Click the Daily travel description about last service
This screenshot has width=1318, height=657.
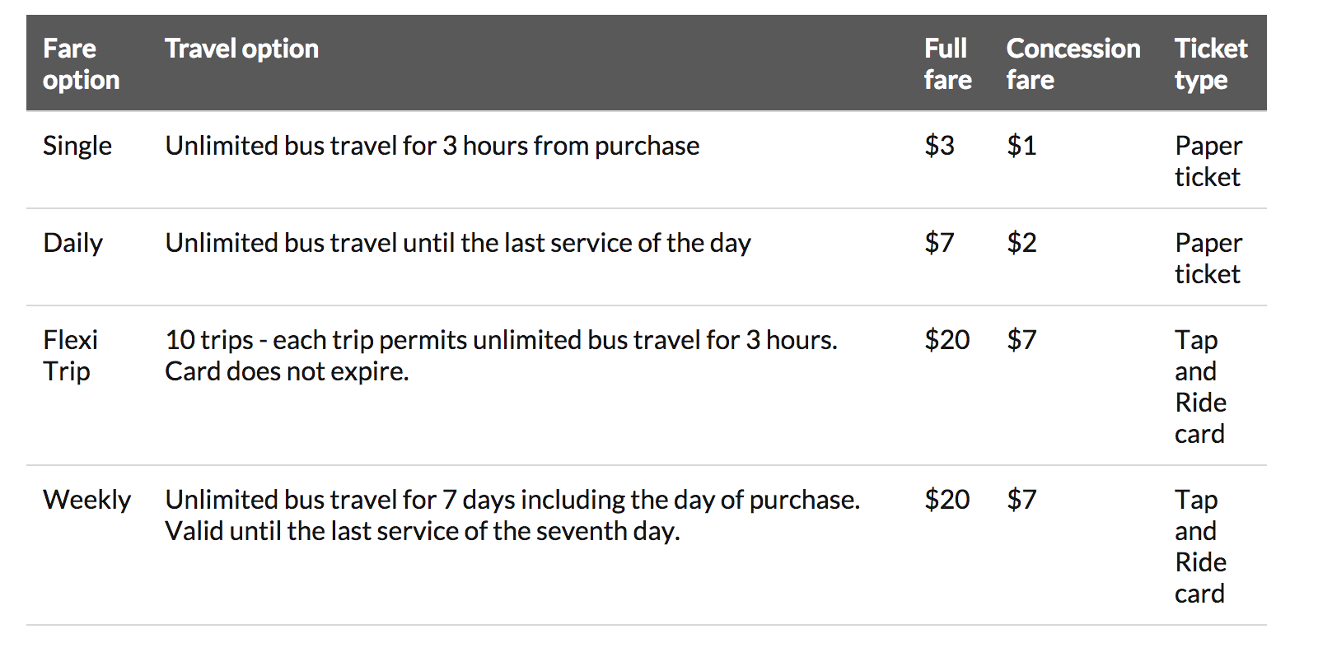[x=458, y=243]
